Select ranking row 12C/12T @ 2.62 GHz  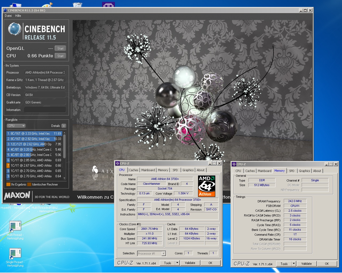point(34,144)
